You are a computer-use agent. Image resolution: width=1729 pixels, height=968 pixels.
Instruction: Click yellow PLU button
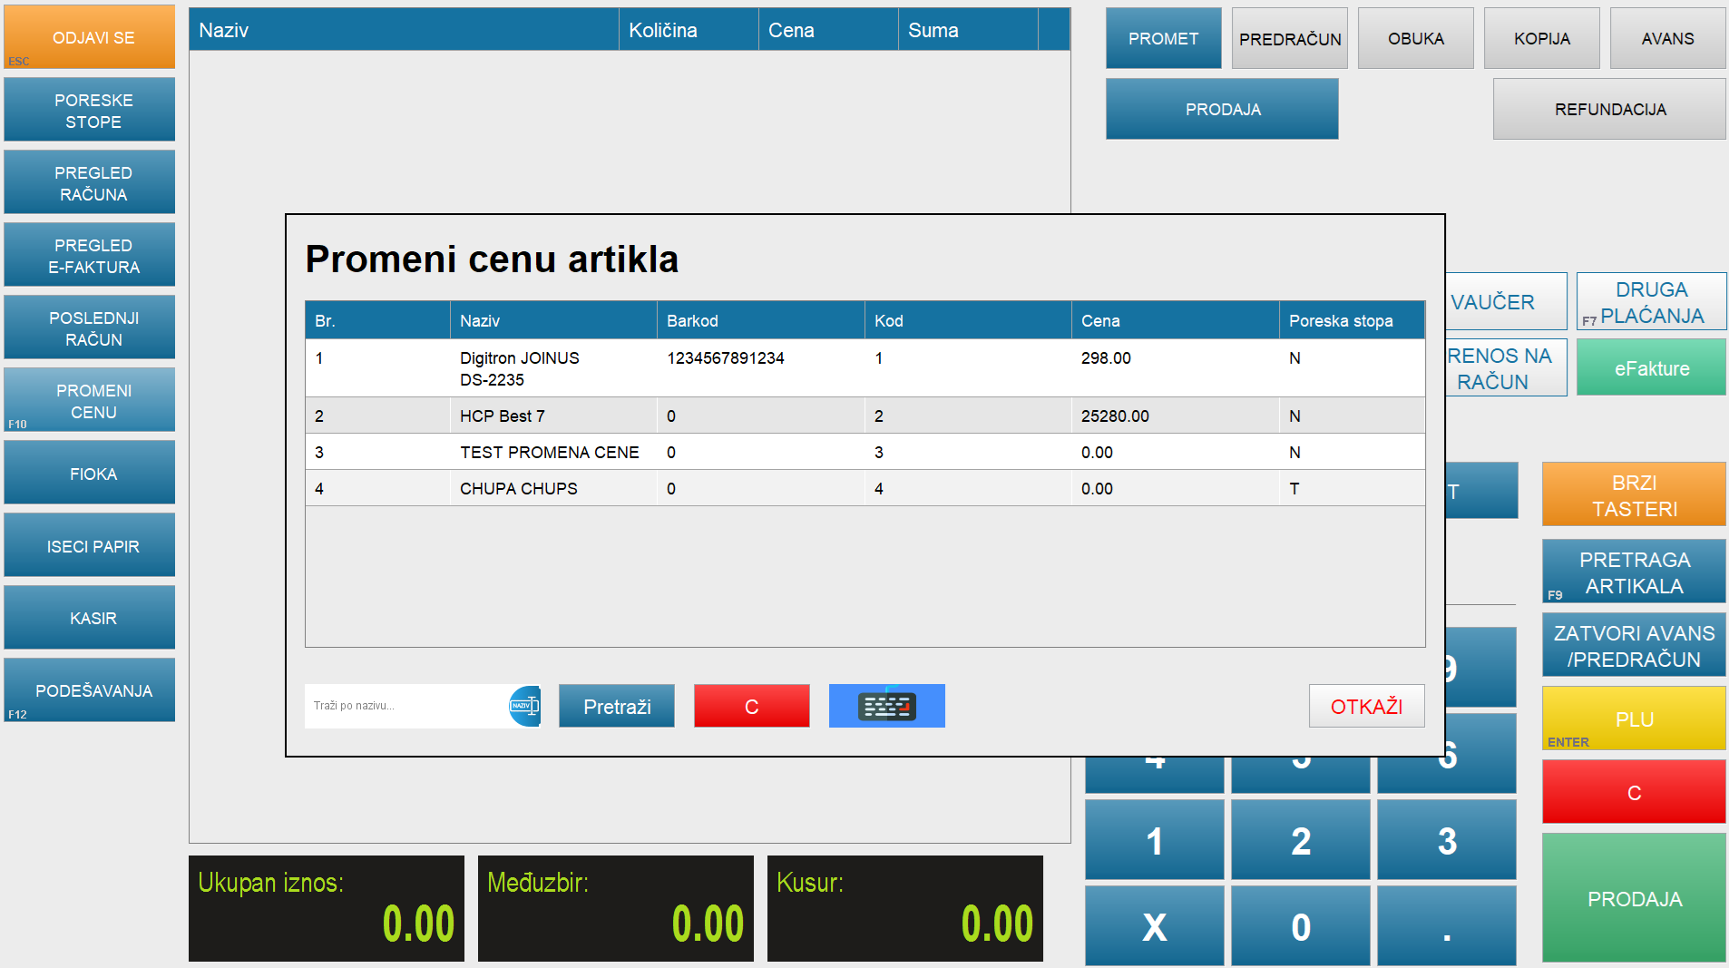1634,719
